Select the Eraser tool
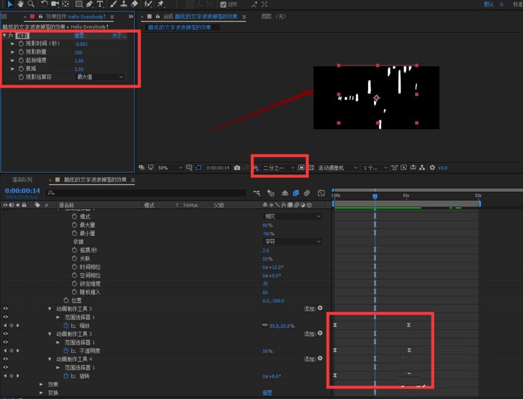This screenshot has width=523, height=399. 134,4
